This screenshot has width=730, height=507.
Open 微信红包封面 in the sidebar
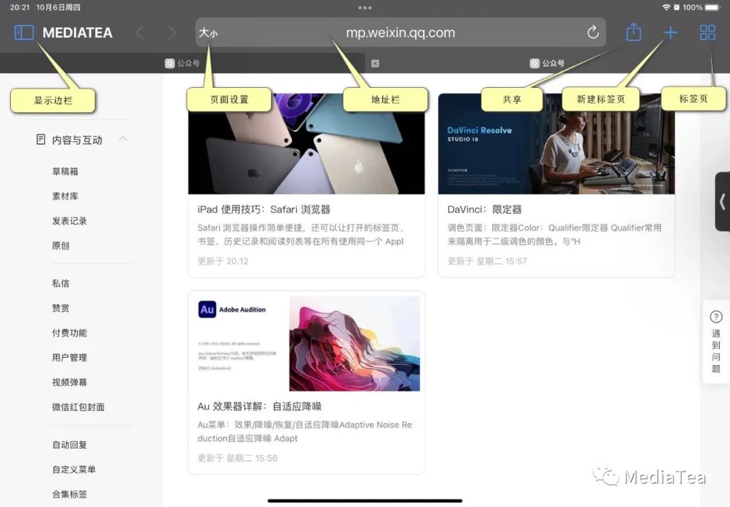coord(78,406)
